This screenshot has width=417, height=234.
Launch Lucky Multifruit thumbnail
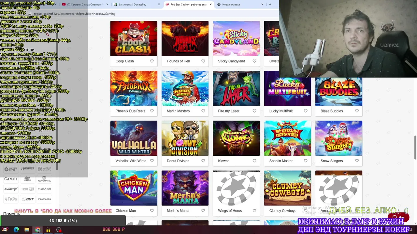pyautogui.click(x=287, y=88)
